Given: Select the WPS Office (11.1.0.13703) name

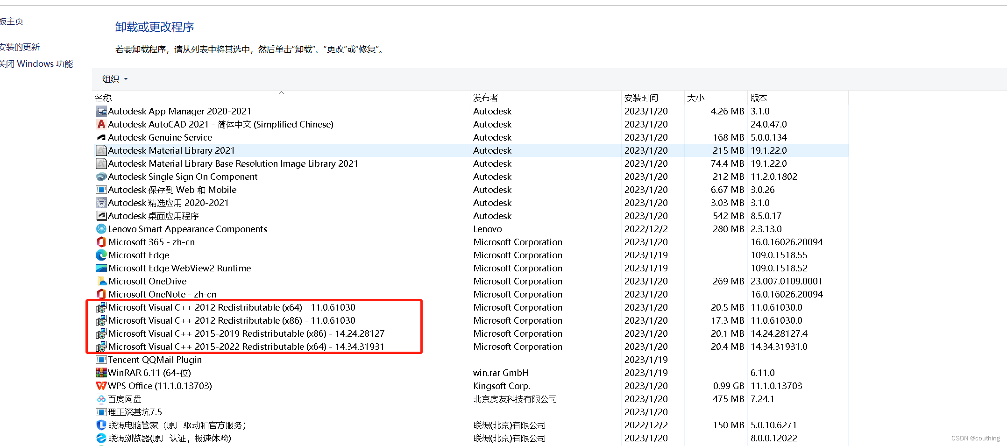Looking at the screenshot, I should coord(160,386).
